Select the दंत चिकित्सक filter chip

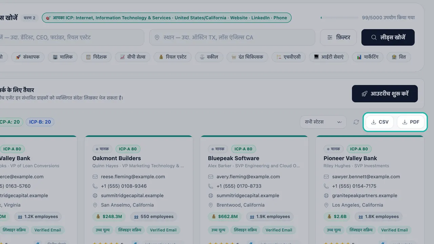[x=247, y=57]
